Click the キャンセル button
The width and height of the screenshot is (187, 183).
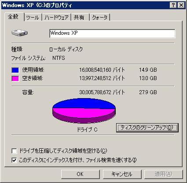[x=122, y=174]
